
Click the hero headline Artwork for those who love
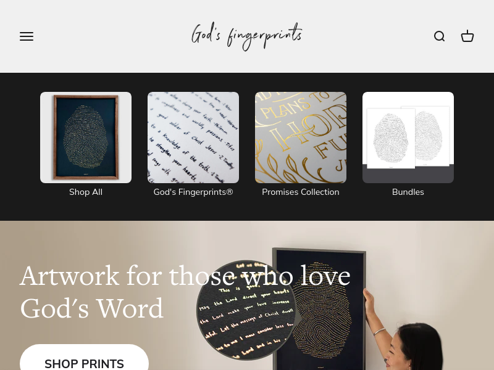coord(185,276)
